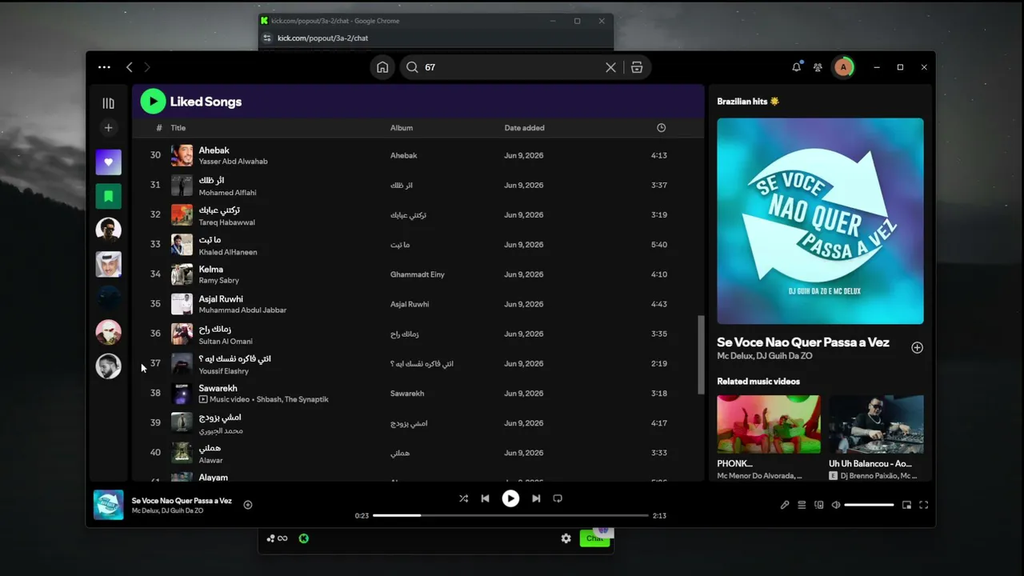Select the track with duration 5:40
The image size is (1024, 576).
pos(418,245)
